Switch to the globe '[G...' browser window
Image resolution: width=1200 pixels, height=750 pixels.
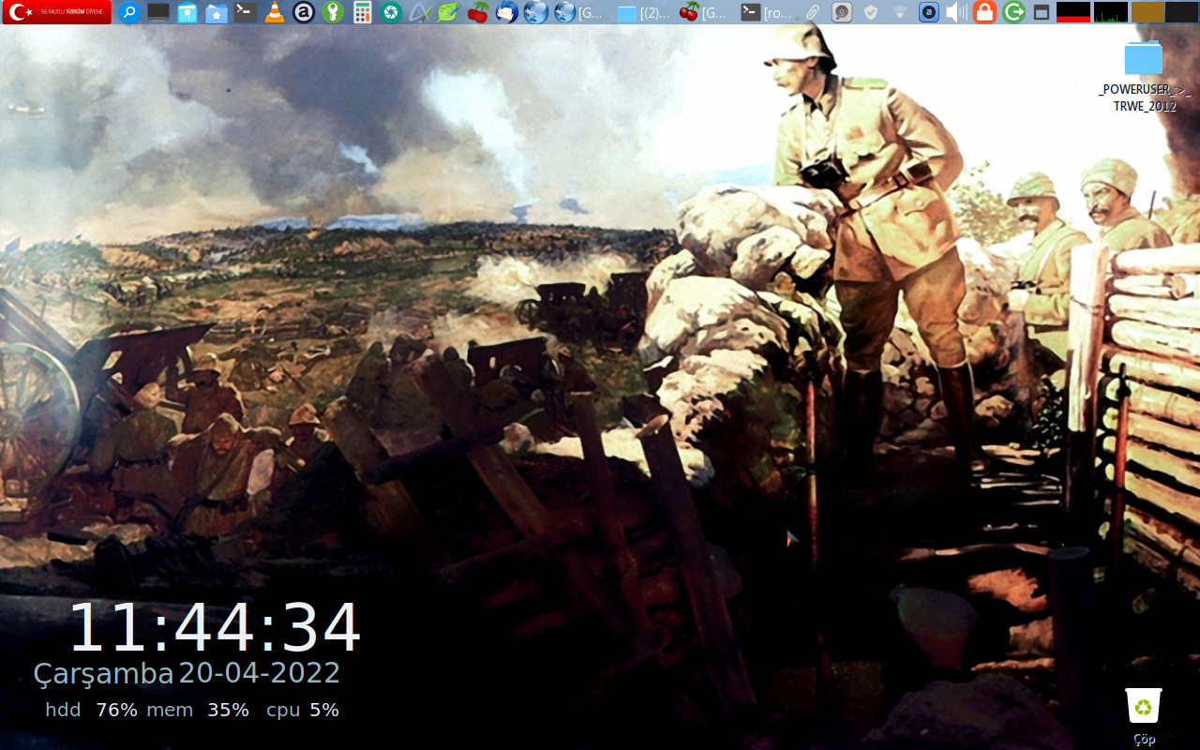click(x=579, y=12)
